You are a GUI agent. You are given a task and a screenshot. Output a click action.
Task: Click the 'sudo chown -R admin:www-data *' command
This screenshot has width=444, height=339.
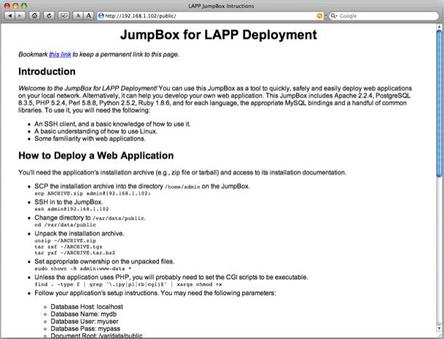coord(82,268)
